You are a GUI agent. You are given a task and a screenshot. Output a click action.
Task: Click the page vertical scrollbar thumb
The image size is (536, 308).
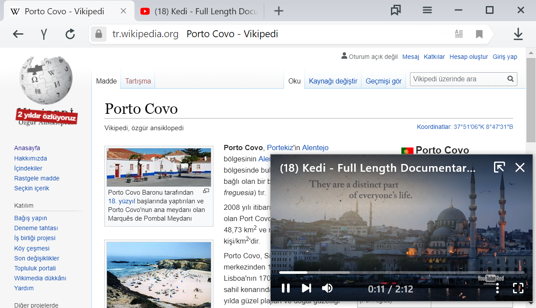tap(531, 100)
